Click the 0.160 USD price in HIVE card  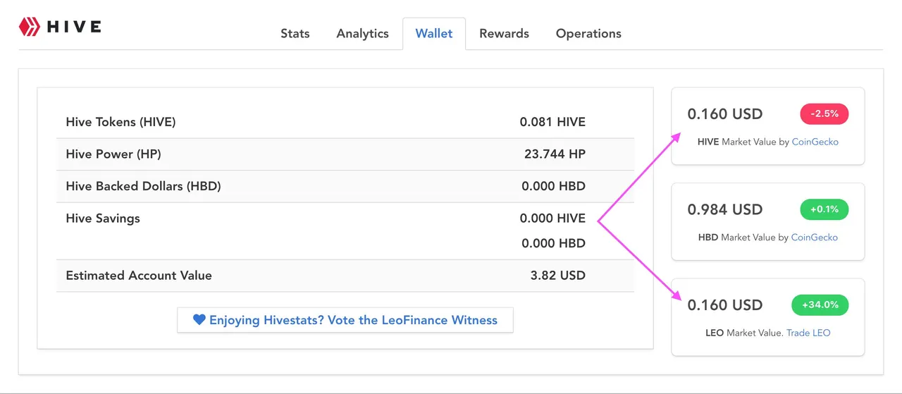click(725, 114)
